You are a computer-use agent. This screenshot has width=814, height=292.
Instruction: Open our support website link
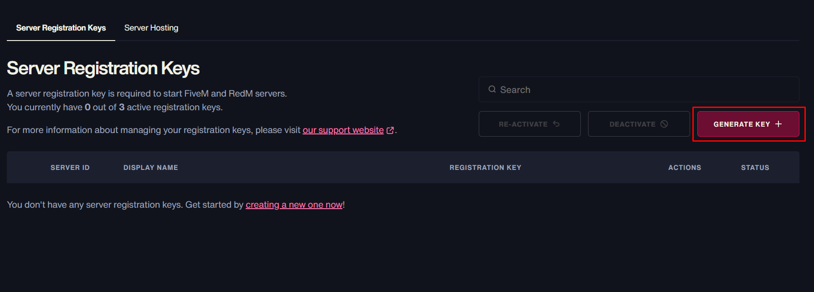click(x=343, y=130)
